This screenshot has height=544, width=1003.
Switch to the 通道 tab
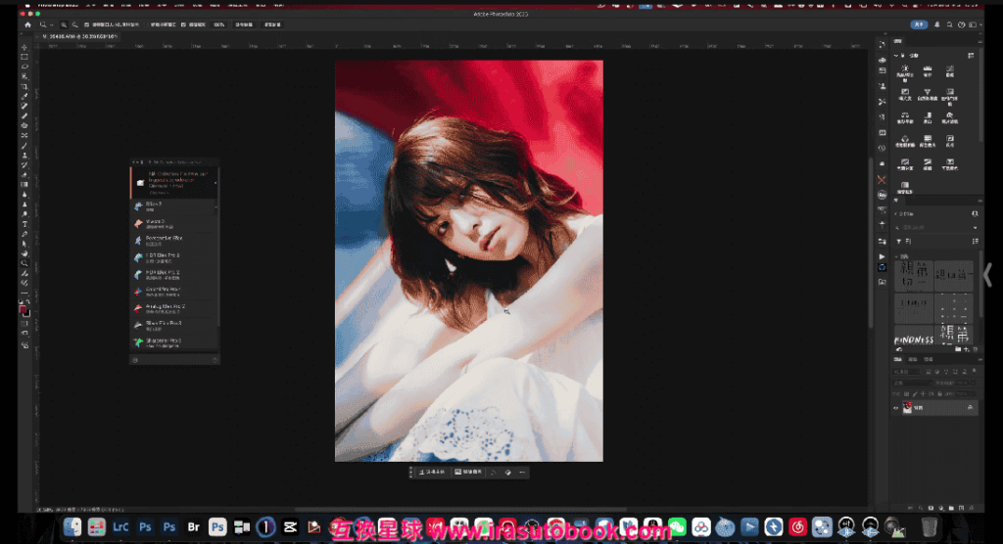tap(913, 359)
